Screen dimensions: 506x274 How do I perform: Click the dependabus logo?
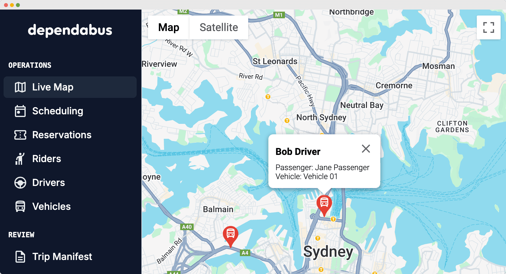[x=70, y=30]
